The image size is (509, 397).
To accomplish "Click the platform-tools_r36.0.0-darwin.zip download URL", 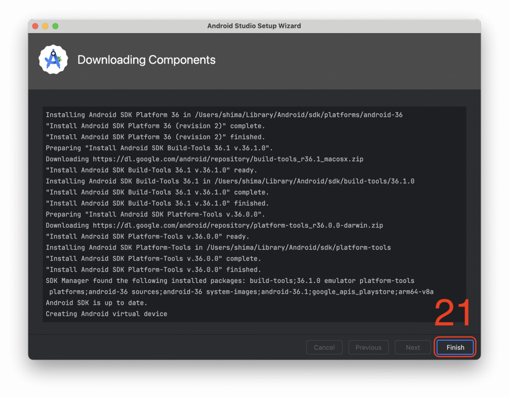I will [238, 226].
